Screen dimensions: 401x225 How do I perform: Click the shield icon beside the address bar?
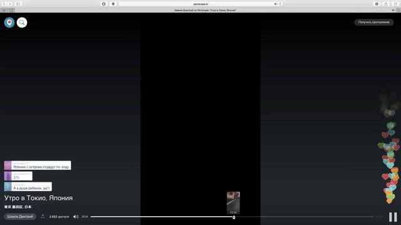(113, 4)
